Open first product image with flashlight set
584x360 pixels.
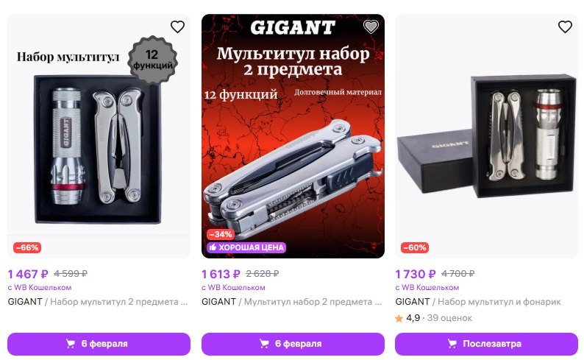99,136
